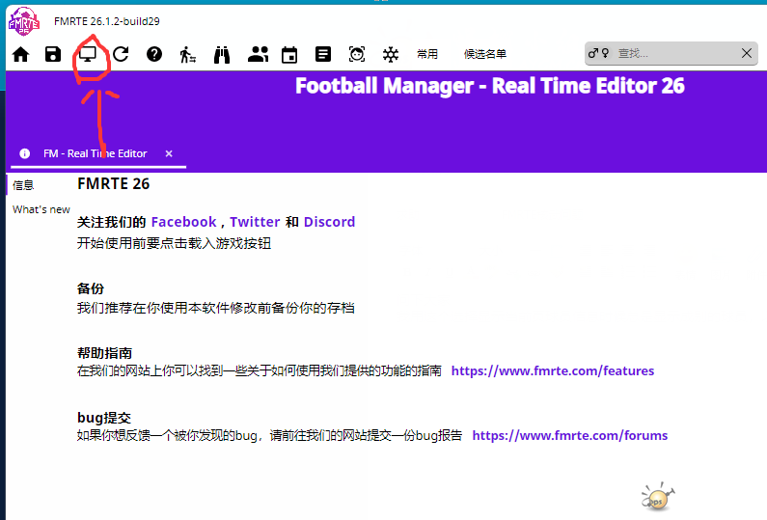
Task: Click the 查找 search input field
Action: click(675, 54)
